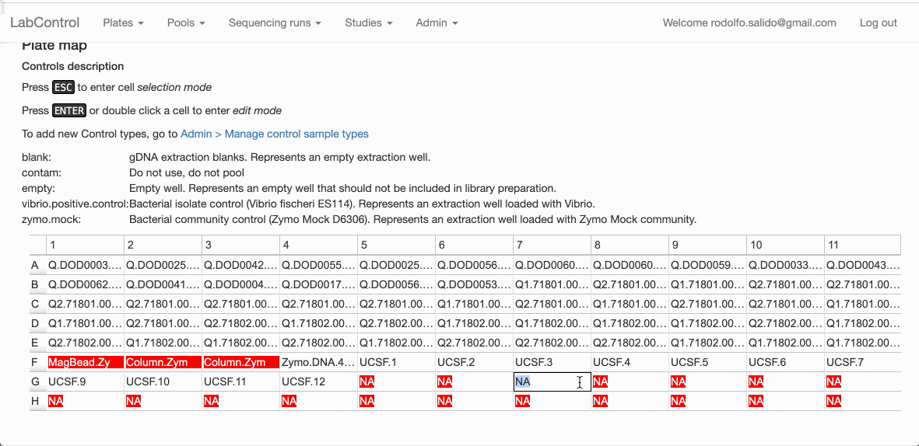
Task: Select the UCSF.5 cell
Action: tap(707, 362)
